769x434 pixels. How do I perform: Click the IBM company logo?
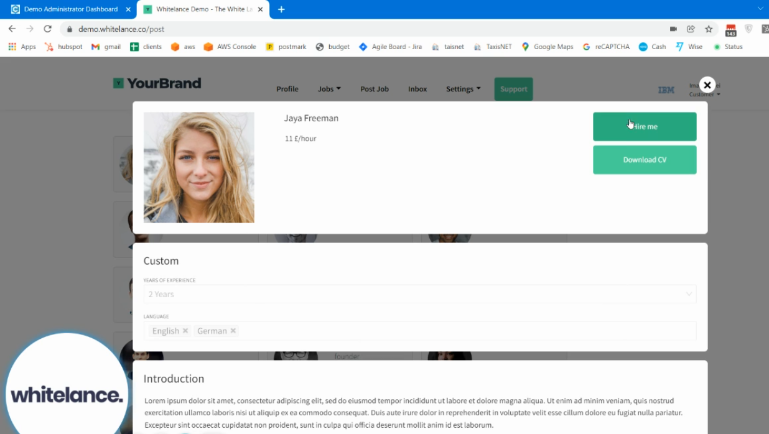tap(666, 90)
